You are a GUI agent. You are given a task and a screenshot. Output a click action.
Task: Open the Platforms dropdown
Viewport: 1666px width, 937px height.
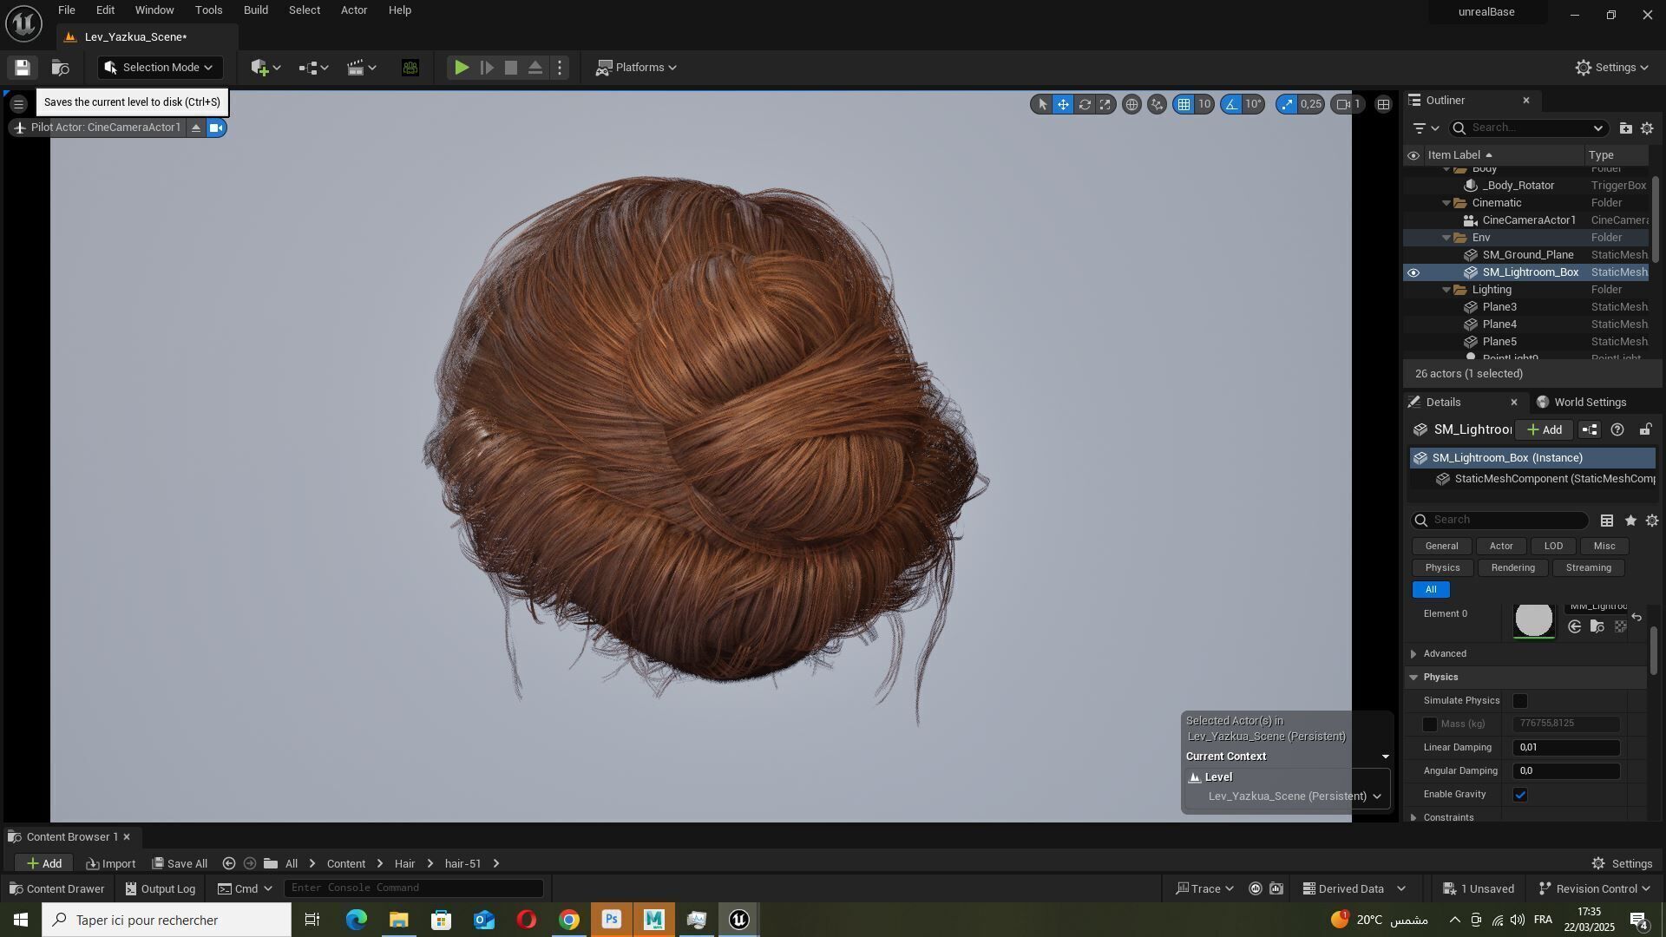pyautogui.click(x=636, y=68)
